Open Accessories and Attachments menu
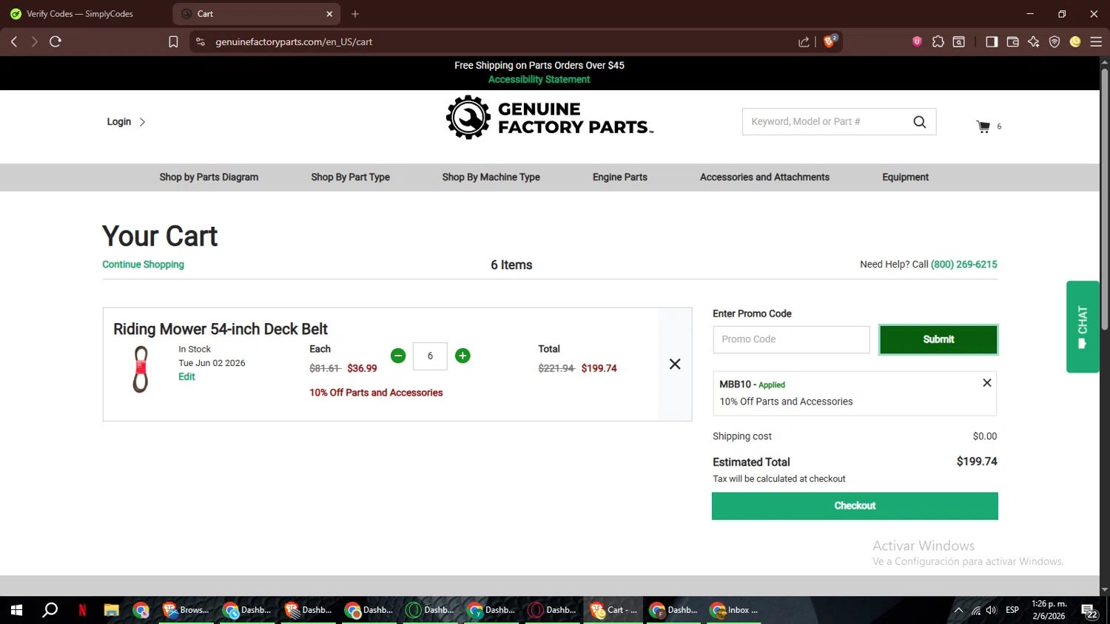The width and height of the screenshot is (1110, 624). 764,177
